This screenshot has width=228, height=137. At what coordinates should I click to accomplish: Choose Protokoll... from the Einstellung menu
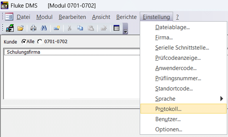(x=168, y=109)
